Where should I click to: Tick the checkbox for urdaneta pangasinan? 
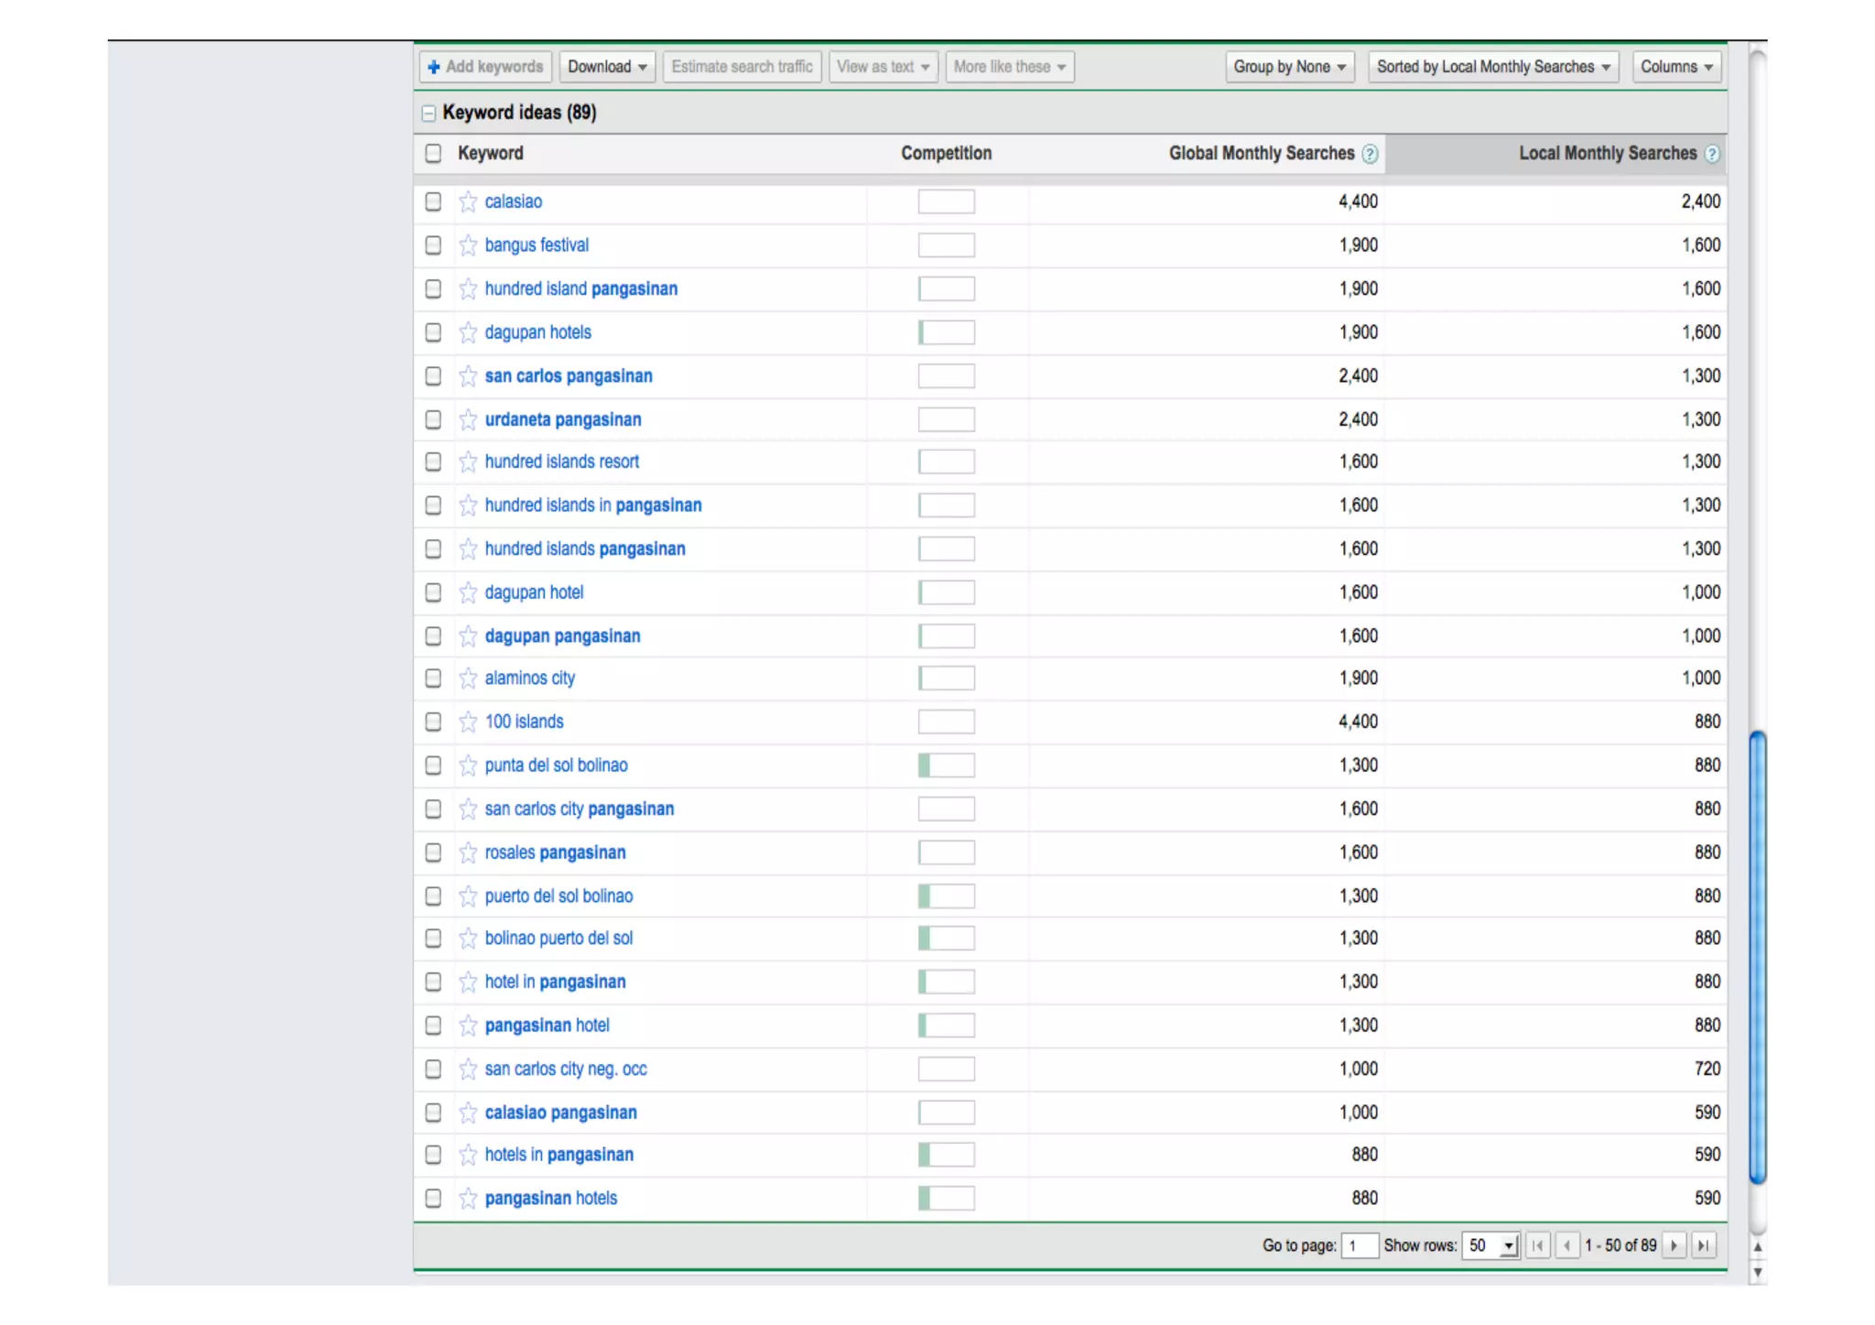433,419
